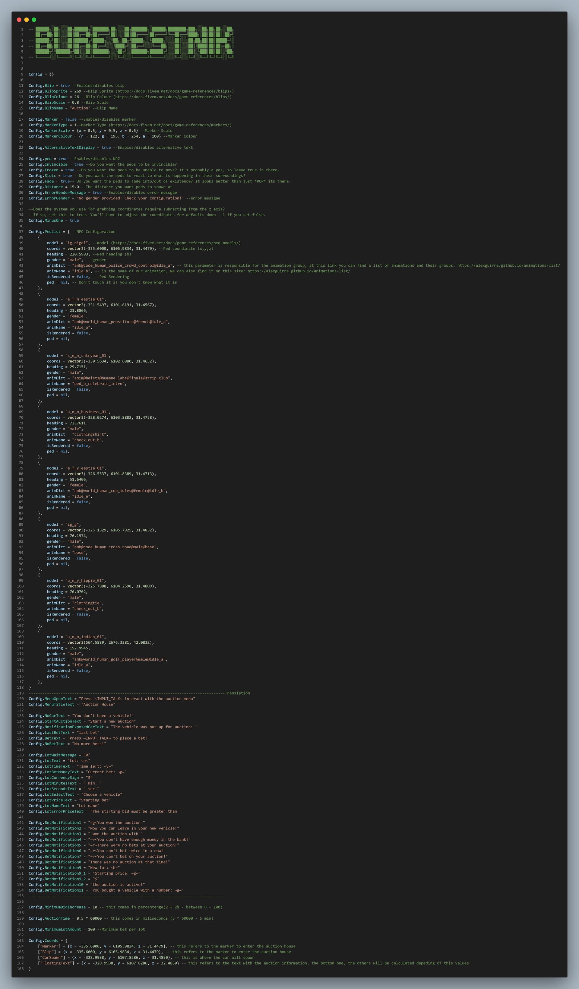
Task: Select the "Config.ErrorGenderMessage" identifier
Action: point(57,192)
